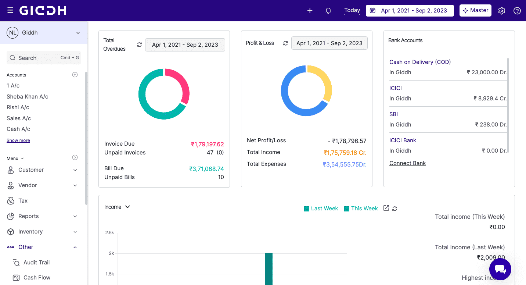Click the Connect Bank link
The image size is (526, 285).
(x=407, y=163)
